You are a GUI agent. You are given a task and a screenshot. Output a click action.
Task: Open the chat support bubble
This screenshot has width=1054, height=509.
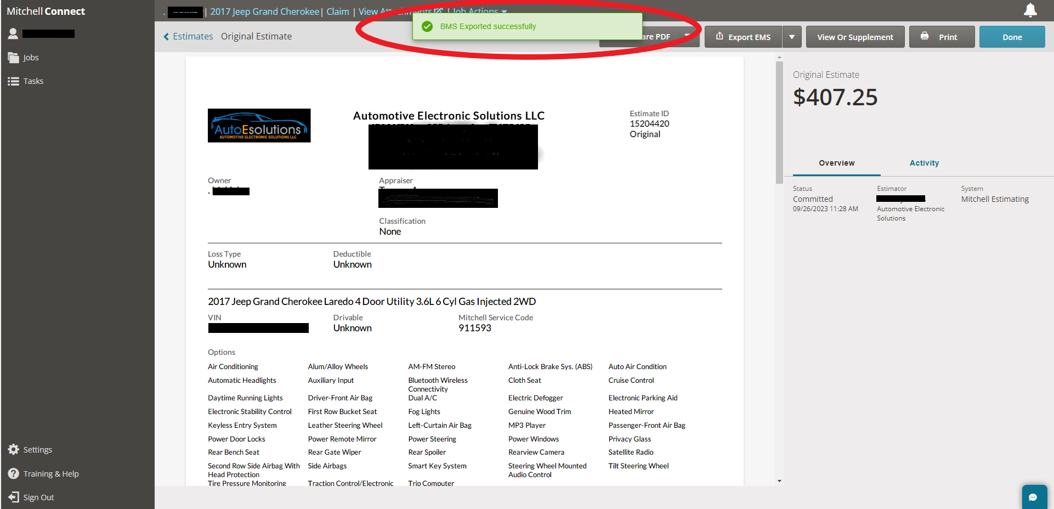pyautogui.click(x=1034, y=497)
